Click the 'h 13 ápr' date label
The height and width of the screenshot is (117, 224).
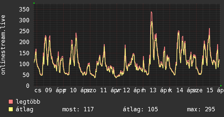coord(155,90)
